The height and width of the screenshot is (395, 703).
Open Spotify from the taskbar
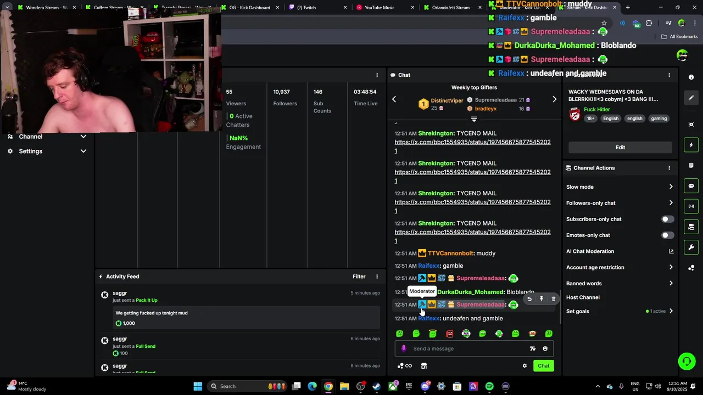point(489,386)
